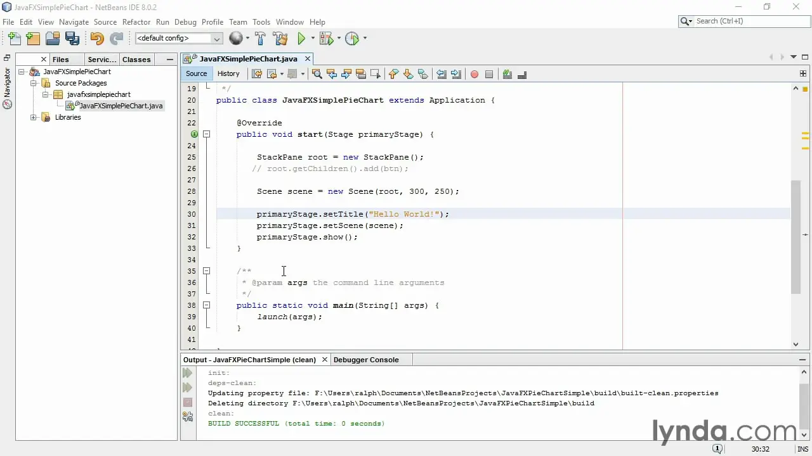
Task: Collapse the start method code fold
Action: (x=206, y=134)
